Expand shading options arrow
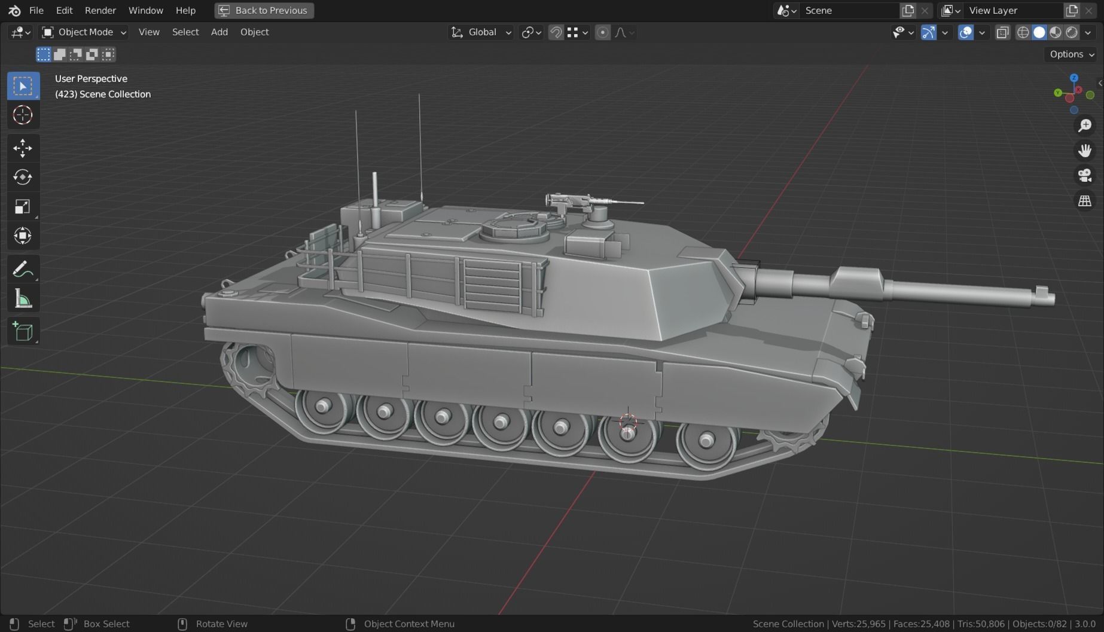Image resolution: width=1104 pixels, height=632 pixels. pos(1088,32)
